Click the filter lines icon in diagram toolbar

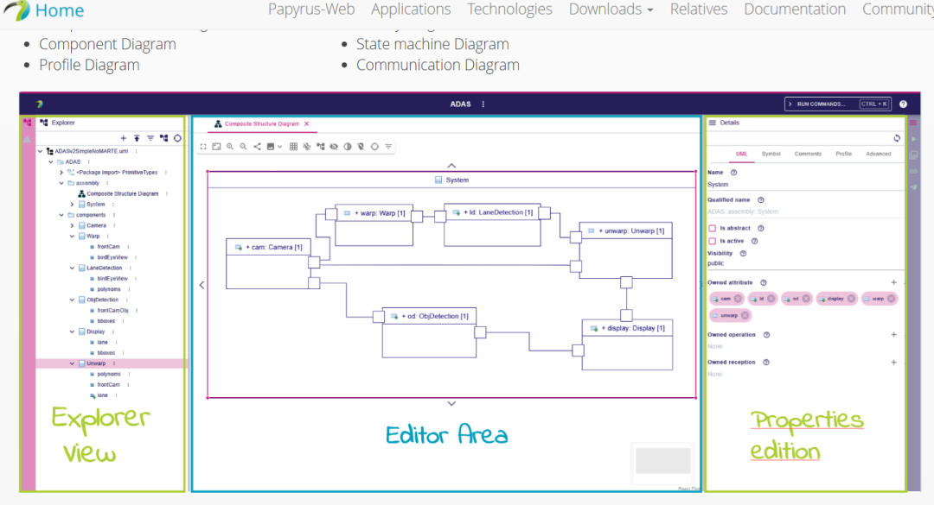(388, 147)
